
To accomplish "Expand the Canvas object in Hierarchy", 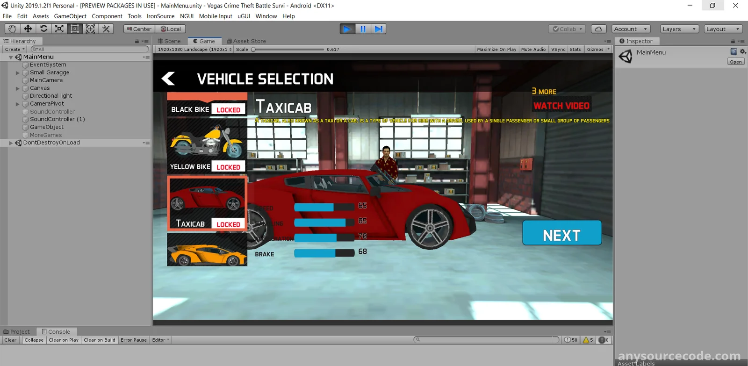I will point(18,88).
